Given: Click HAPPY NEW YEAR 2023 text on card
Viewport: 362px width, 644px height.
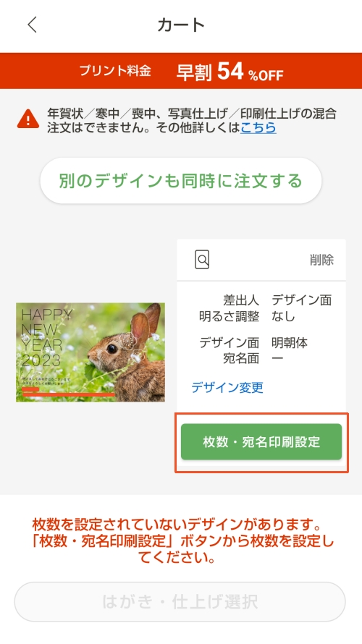Looking at the screenshot, I should 46,338.
